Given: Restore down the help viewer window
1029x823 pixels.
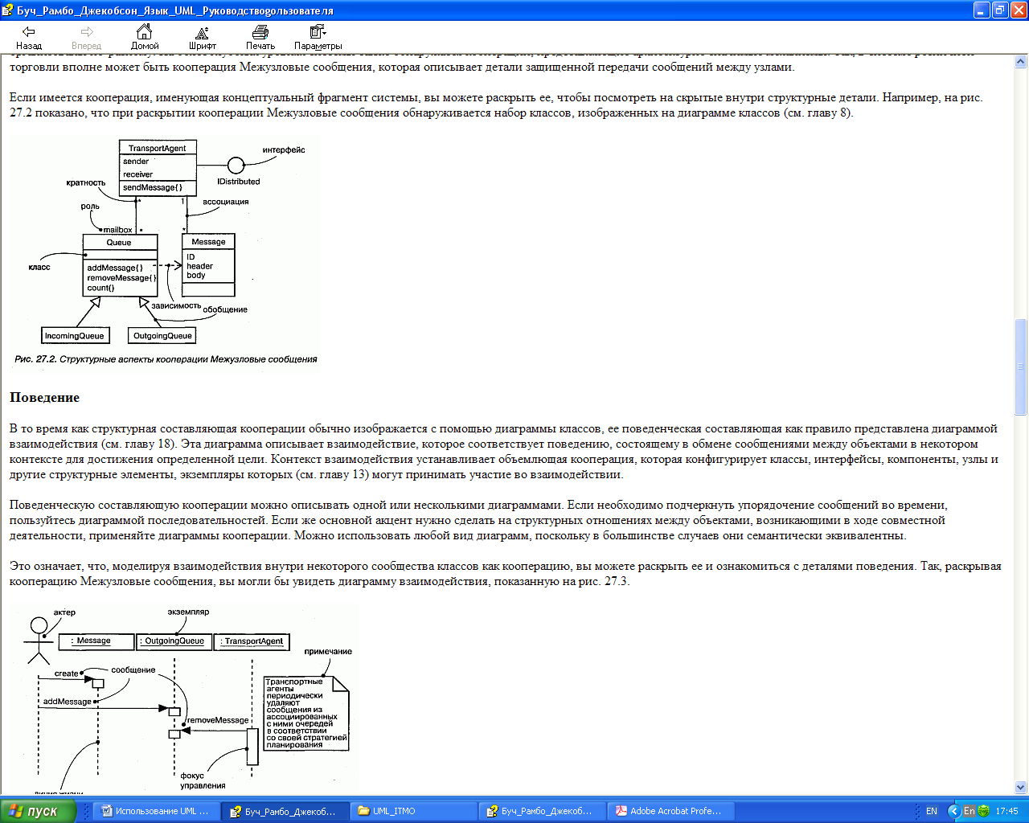Looking at the screenshot, I should (1000, 10).
